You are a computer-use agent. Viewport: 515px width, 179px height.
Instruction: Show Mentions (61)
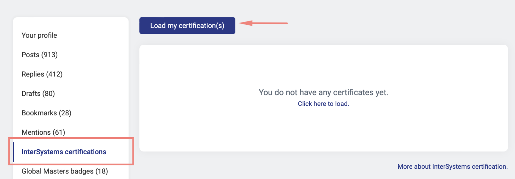pyautogui.click(x=43, y=132)
